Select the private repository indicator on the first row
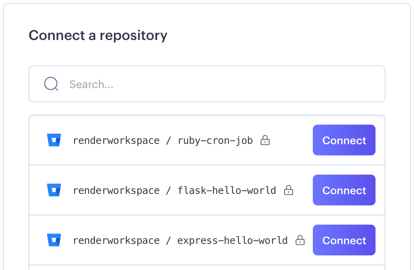The width and height of the screenshot is (414, 270). 265,140
